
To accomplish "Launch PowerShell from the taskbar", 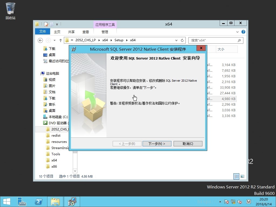I will 39,202.
